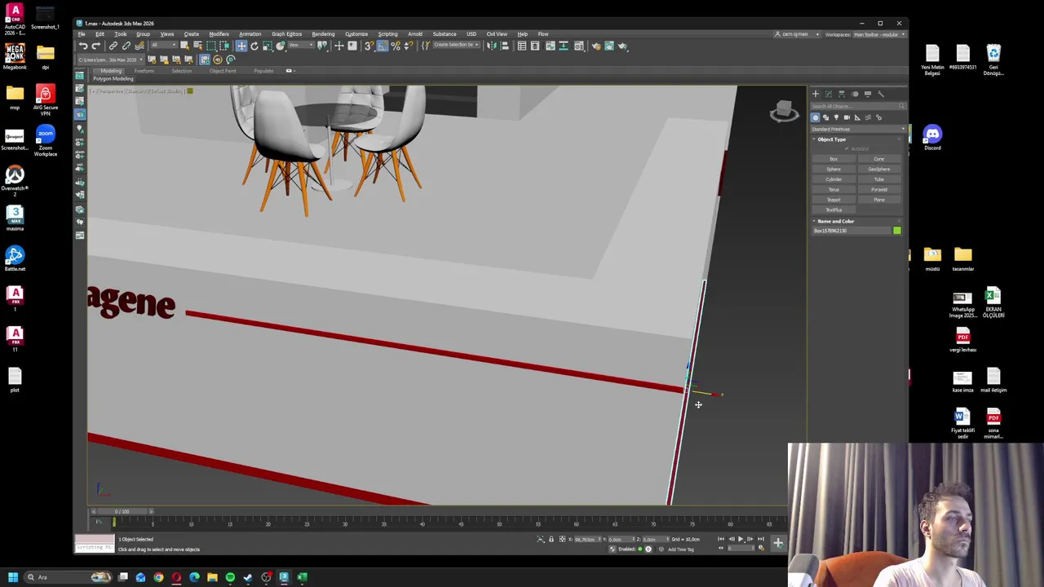Viewport: 1044px width, 587px height.
Task: Open the Utilities wrench panel tab
Action: pyautogui.click(x=881, y=94)
